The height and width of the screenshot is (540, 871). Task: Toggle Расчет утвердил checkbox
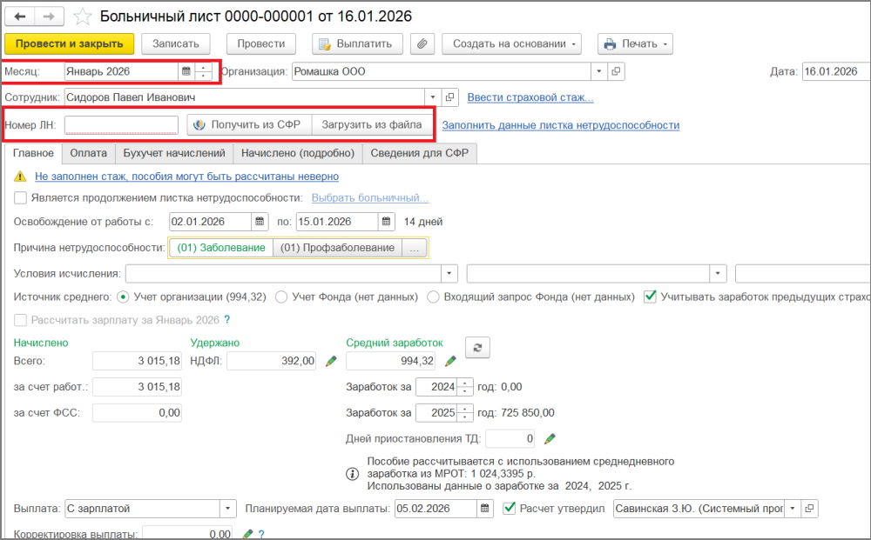pyautogui.click(x=510, y=508)
